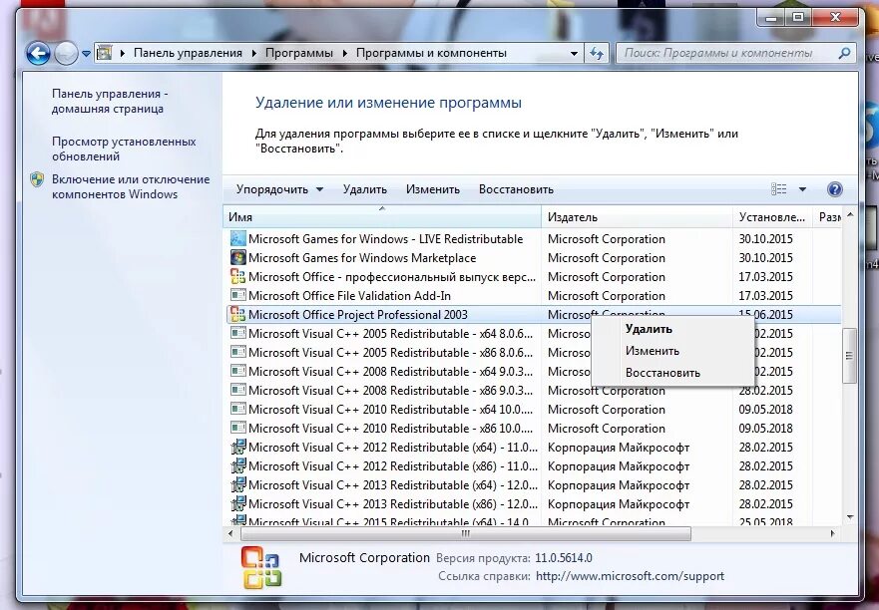Sort by 'Установлено' column header
879x610 pixels.
(x=772, y=217)
